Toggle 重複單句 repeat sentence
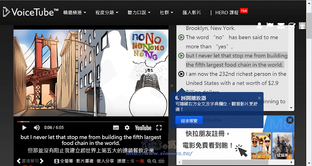The height and width of the screenshot is (166, 312). tap(30, 161)
